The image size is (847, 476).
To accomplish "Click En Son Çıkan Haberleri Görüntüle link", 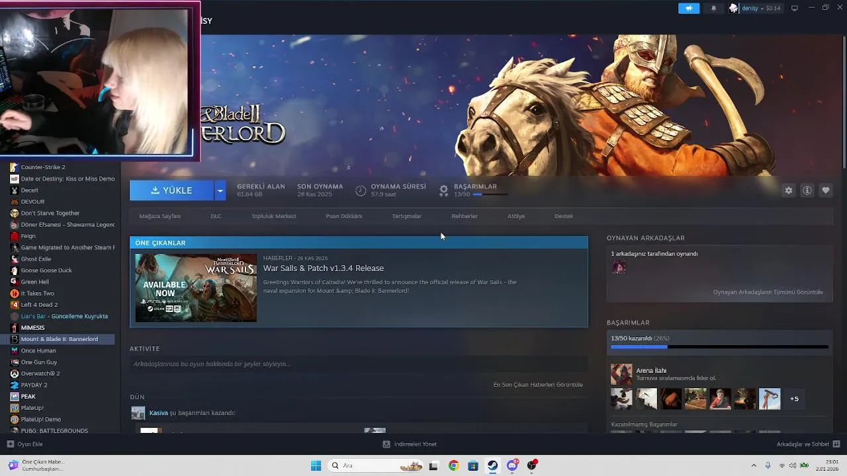I will pos(538,385).
